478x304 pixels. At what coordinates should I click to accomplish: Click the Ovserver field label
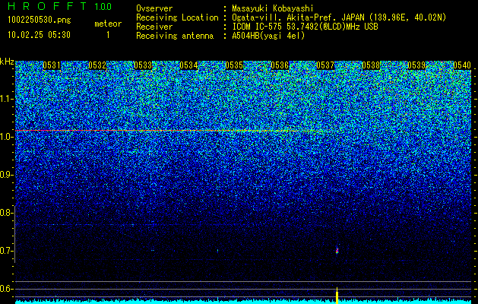pyautogui.click(x=154, y=9)
